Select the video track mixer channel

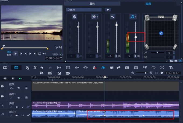[x=75, y=17]
